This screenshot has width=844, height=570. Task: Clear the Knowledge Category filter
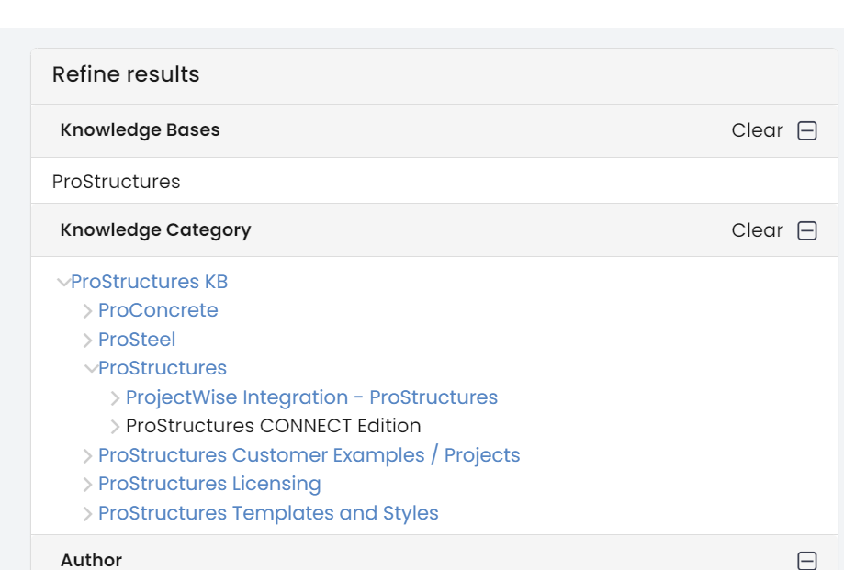coord(757,230)
